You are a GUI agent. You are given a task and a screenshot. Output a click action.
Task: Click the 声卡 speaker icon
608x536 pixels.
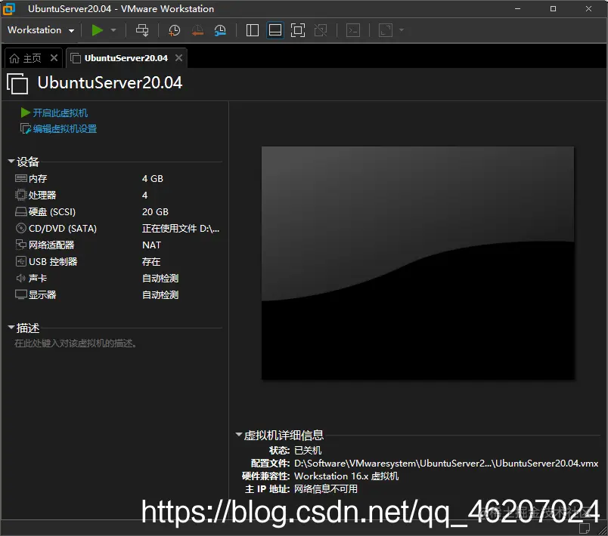(x=21, y=279)
